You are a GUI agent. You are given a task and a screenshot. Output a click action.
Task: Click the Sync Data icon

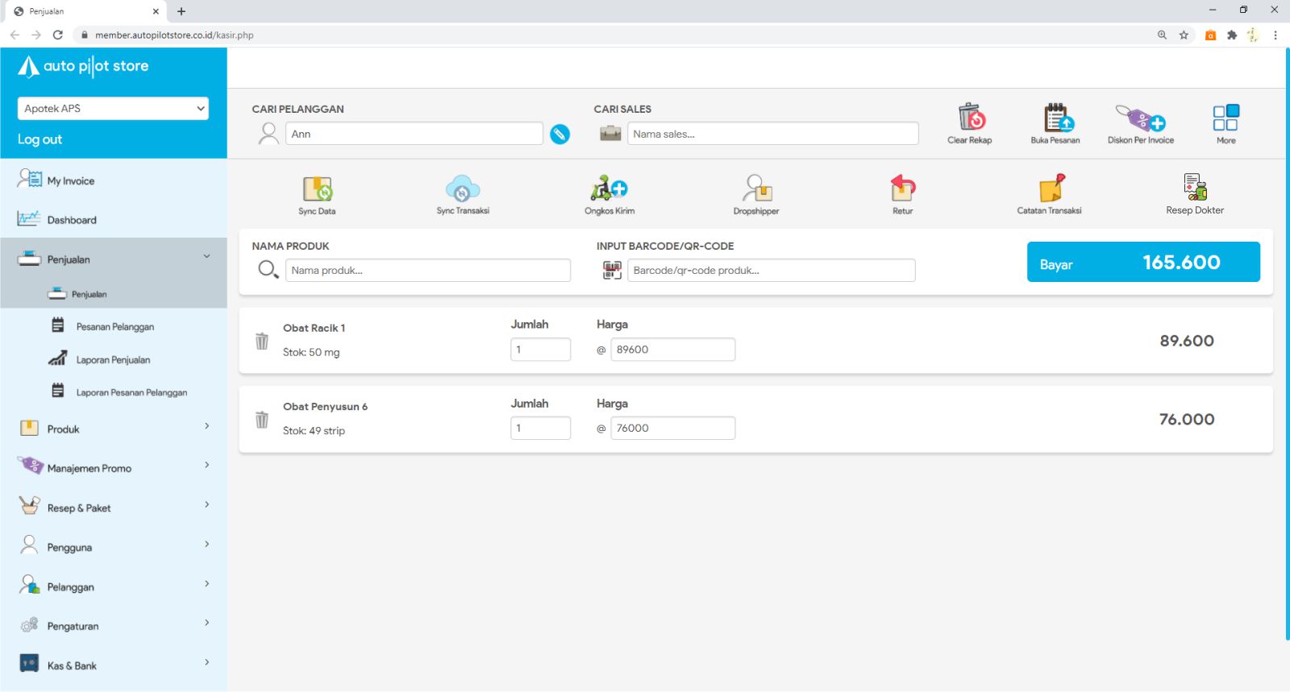point(317,189)
